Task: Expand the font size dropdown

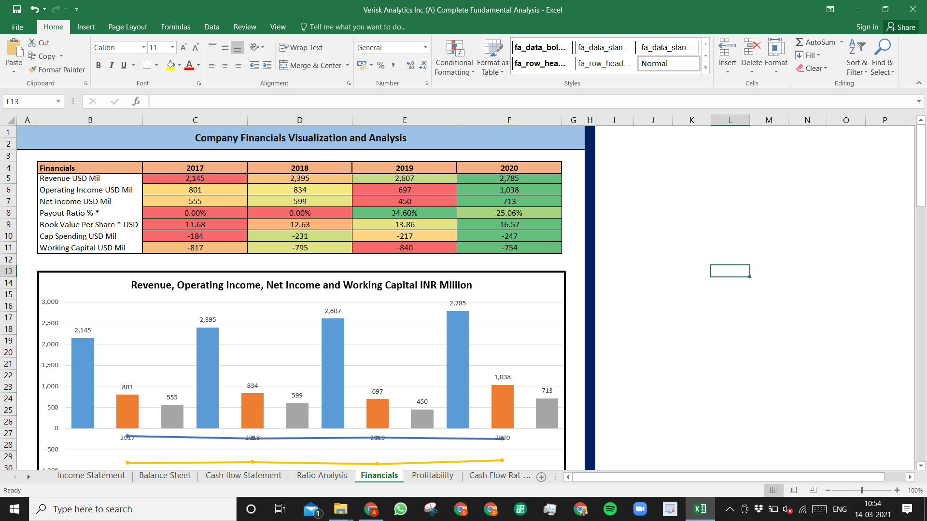Action: tap(173, 47)
